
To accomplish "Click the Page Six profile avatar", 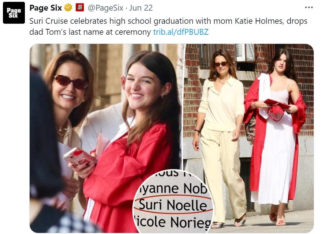I will tap(14, 13).
